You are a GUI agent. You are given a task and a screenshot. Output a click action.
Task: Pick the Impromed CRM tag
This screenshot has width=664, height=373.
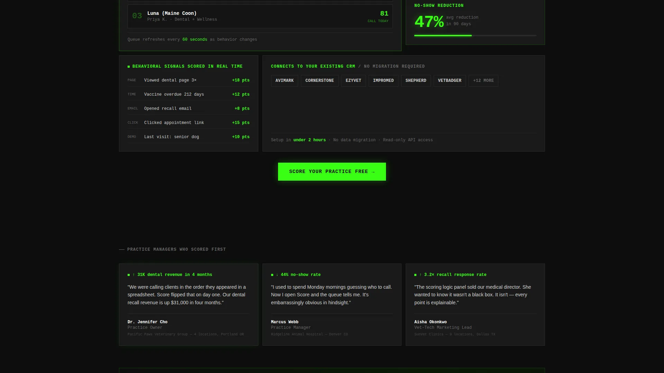click(384, 80)
